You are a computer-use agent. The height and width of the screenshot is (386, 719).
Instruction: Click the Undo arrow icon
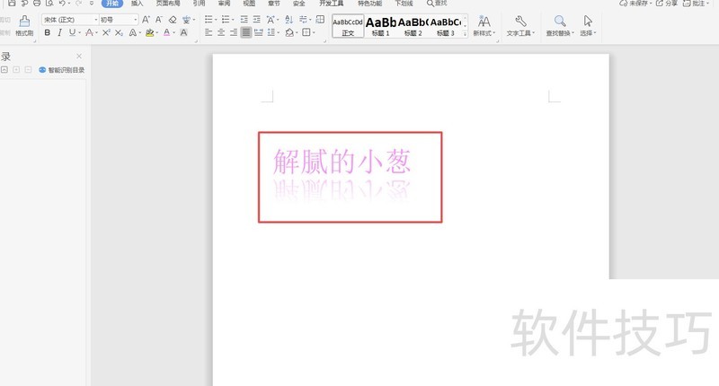click(x=62, y=3)
